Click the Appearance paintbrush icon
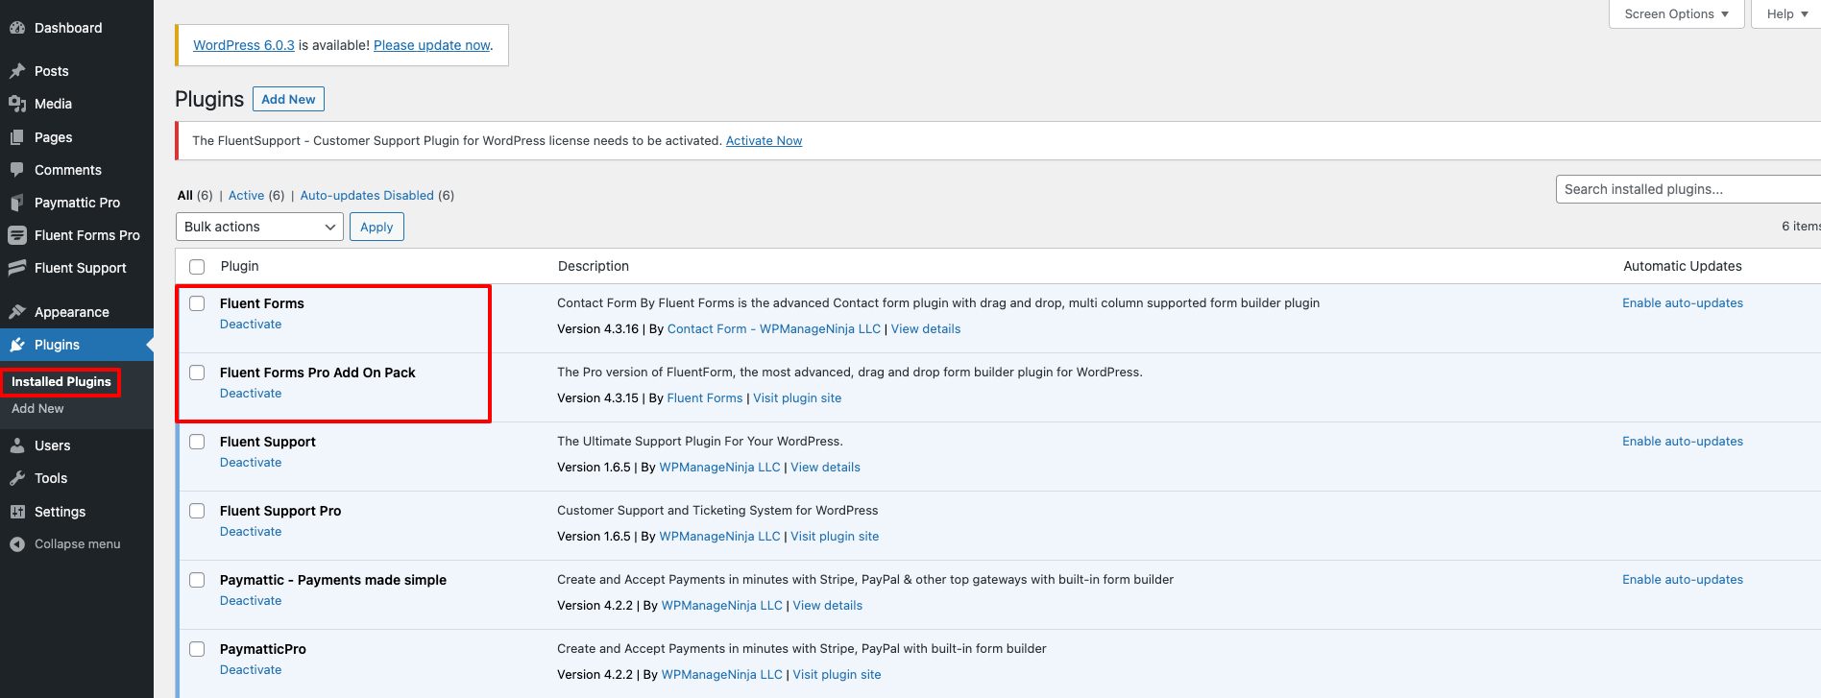The image size is (1821, 698). (x=17, y=312)
